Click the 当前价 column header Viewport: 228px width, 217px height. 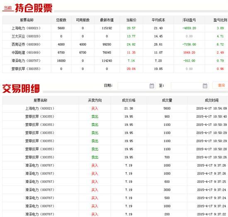pos(131,20)
